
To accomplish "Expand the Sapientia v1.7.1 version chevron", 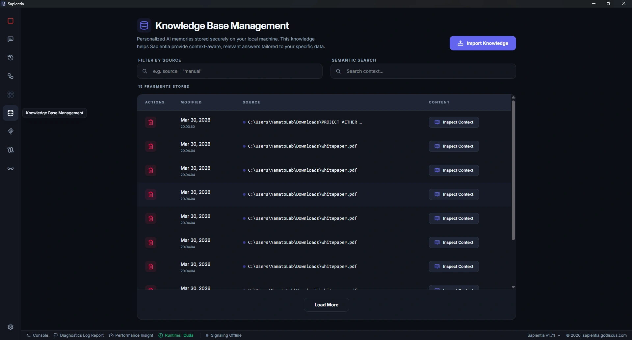I will 559,335.
